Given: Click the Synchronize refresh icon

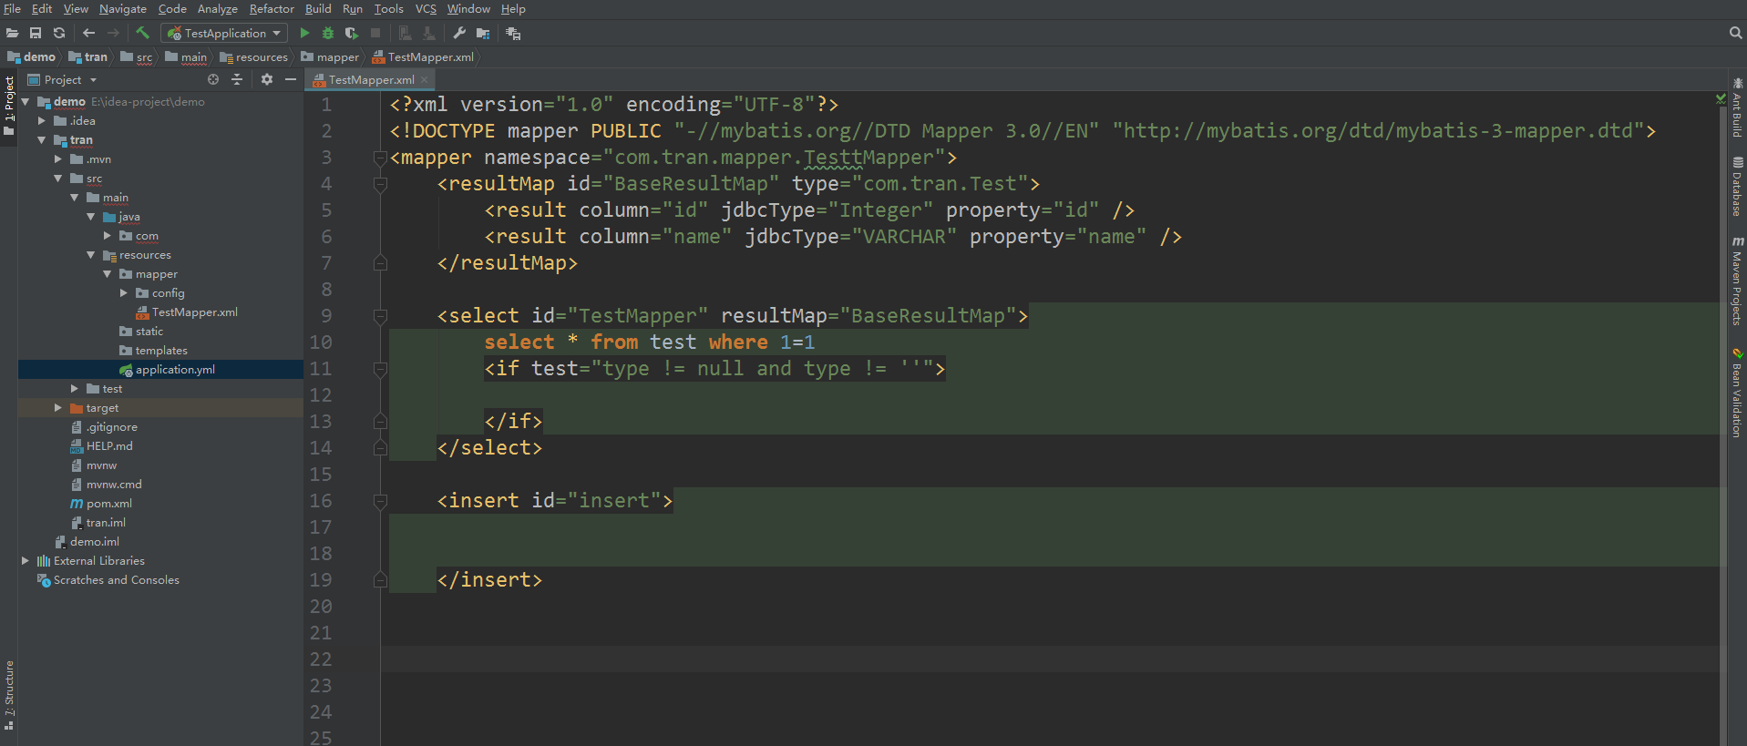Looking at the screenshot, I should (x=59, y=33).
